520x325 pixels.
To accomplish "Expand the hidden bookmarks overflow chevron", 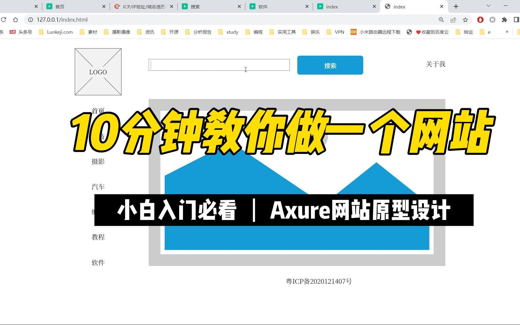I will pyautogui.click(x=507, y=32).
